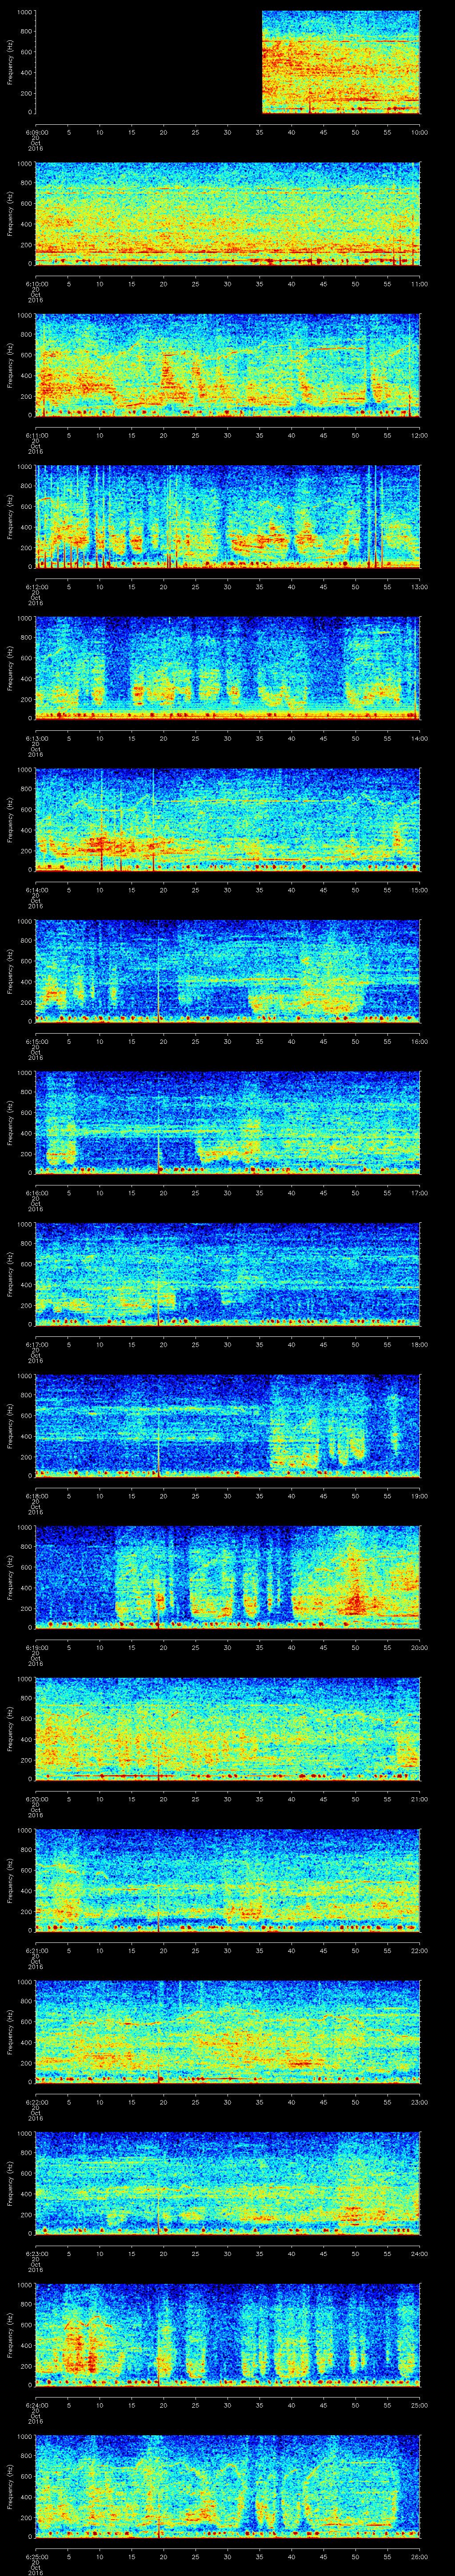Screen dimensions: 455x2576
Task: Select the spectrogram panel starting at 6:21:00
Action: [x=228, y=1880]
